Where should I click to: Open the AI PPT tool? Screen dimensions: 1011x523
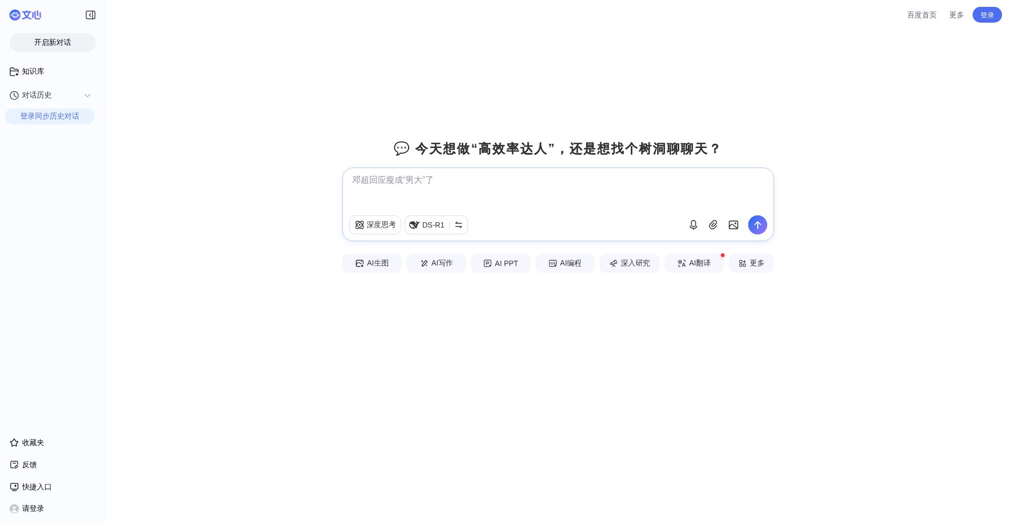500,263
